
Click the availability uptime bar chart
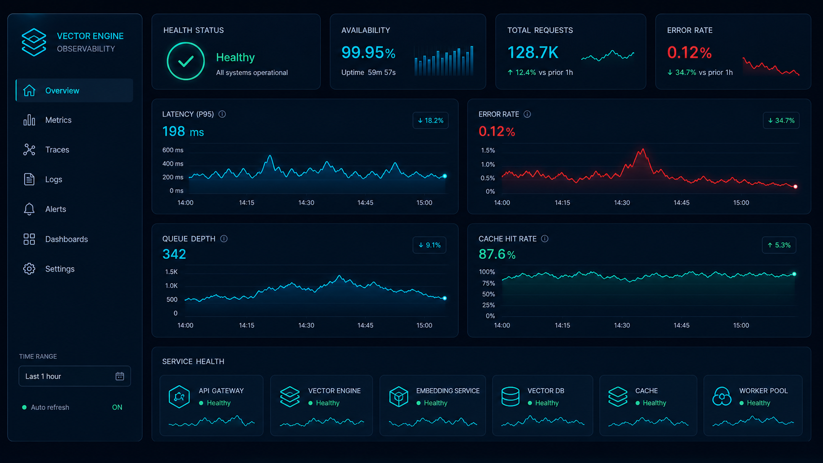tap(444, 61)
